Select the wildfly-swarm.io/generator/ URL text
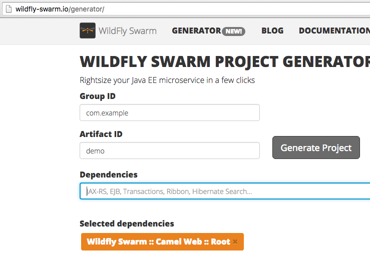 click(60, 9)
